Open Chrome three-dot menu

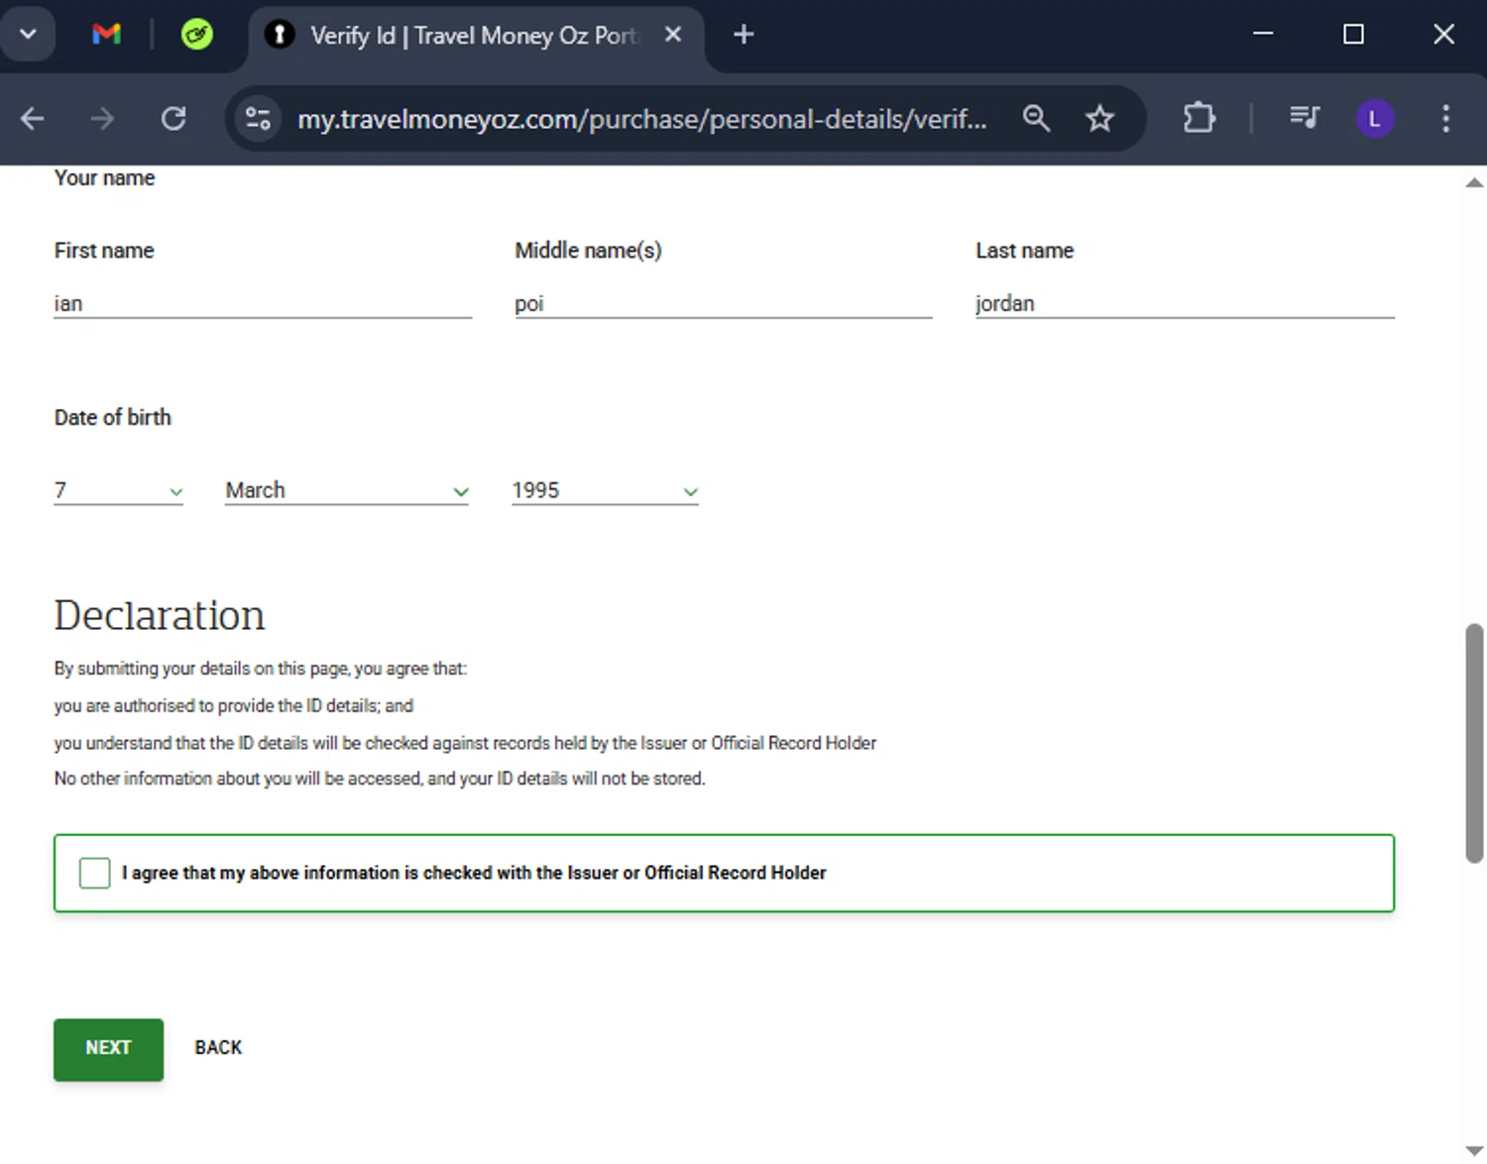(1446, 119)
